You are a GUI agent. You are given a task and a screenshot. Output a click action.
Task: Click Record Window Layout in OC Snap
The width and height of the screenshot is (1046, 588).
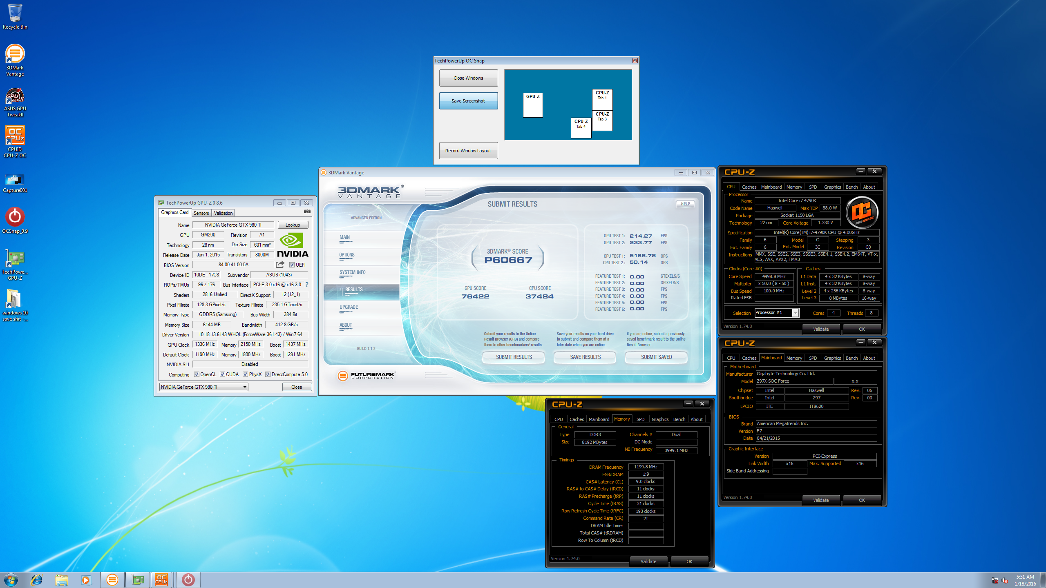point(468,151)
